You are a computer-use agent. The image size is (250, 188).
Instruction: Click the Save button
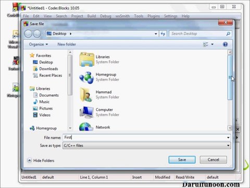tap(182, 160)
